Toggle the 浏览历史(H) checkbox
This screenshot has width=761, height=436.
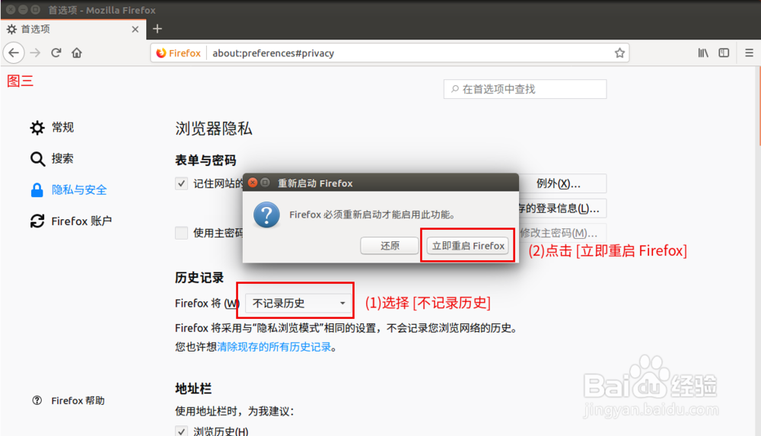click(x=182, y=431)
